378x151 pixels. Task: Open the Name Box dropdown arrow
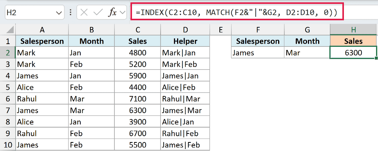(59, 13)
